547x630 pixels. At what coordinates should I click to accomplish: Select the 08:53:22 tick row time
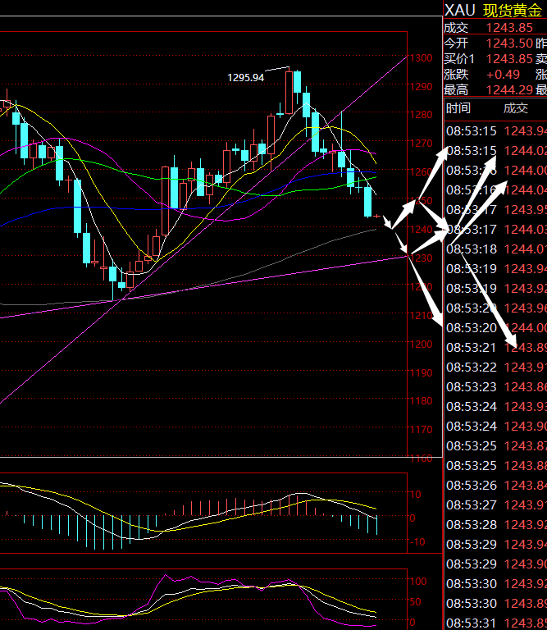pos(472,367)
